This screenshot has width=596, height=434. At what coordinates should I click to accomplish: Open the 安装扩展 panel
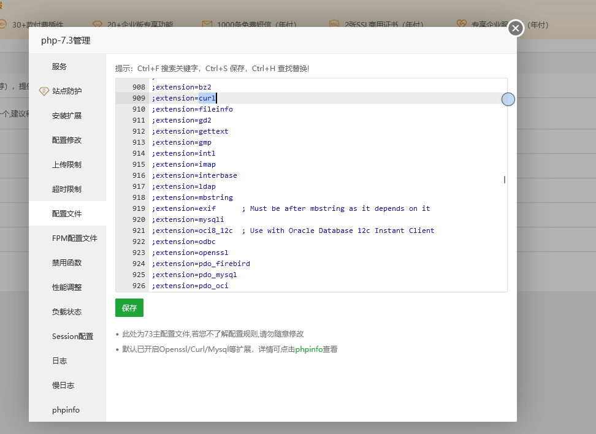coord(66,115)
